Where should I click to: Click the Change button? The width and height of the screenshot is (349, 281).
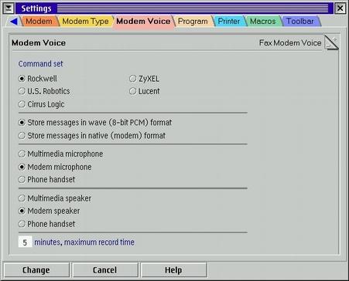(36, 270)
